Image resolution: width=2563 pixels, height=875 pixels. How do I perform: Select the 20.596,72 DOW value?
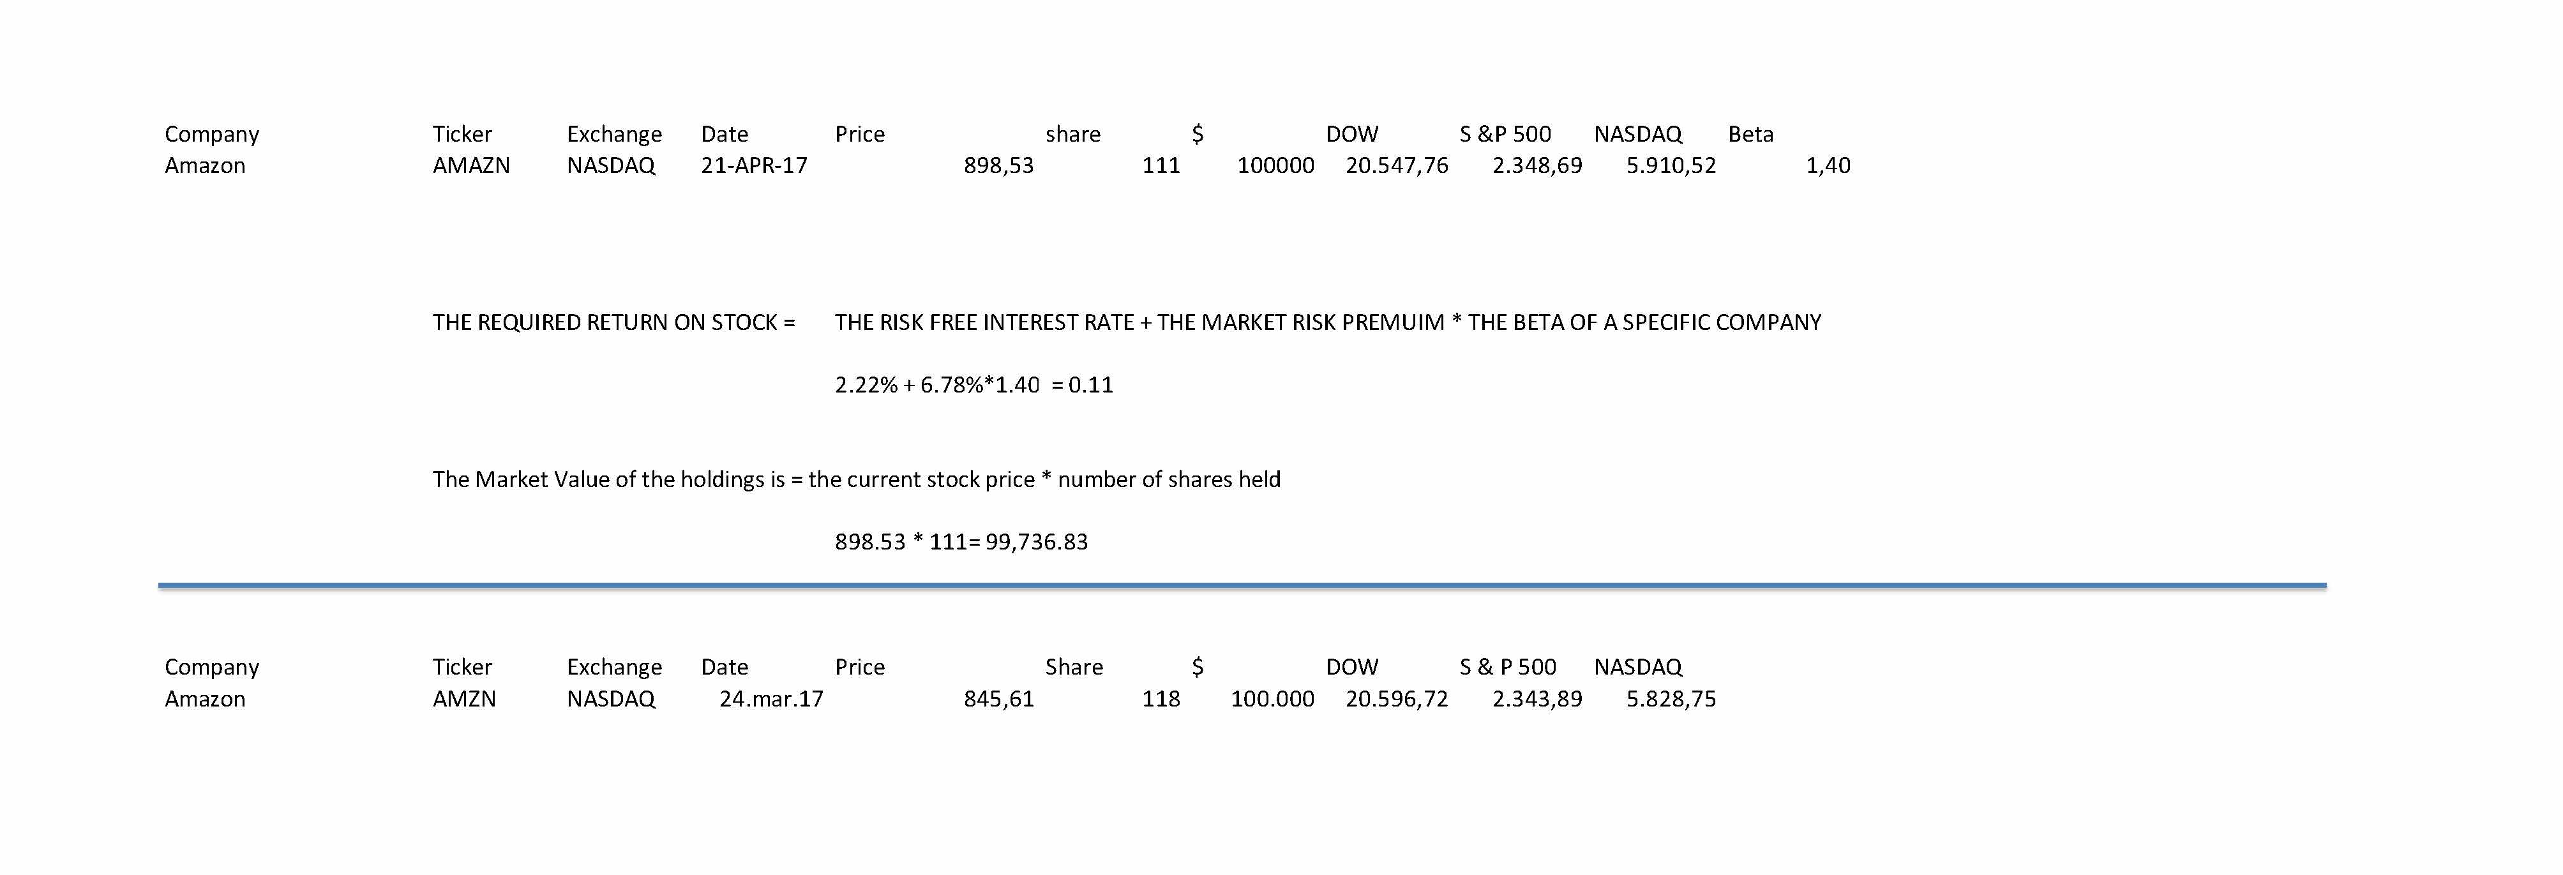coord(1396,699)
